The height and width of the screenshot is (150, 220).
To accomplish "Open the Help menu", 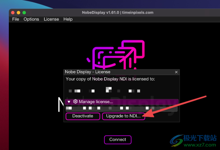I will point(68,19).
